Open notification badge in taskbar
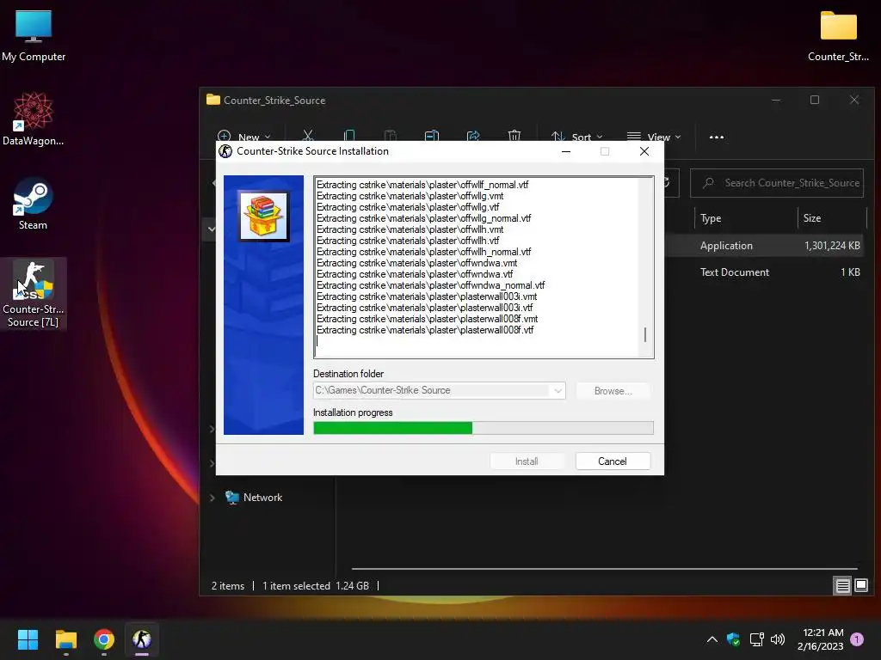Image resolution: width=881 pixels, height=660 pixels. pyautogui.click(x=857, y=639)
